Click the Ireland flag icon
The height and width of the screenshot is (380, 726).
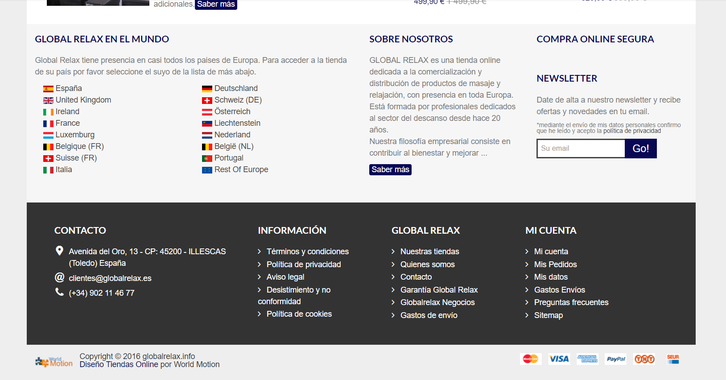pos(48,112)
